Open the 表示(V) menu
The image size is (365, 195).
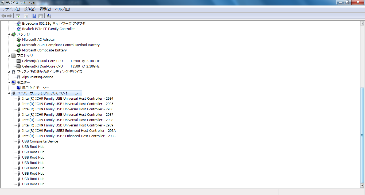[45, 9]
